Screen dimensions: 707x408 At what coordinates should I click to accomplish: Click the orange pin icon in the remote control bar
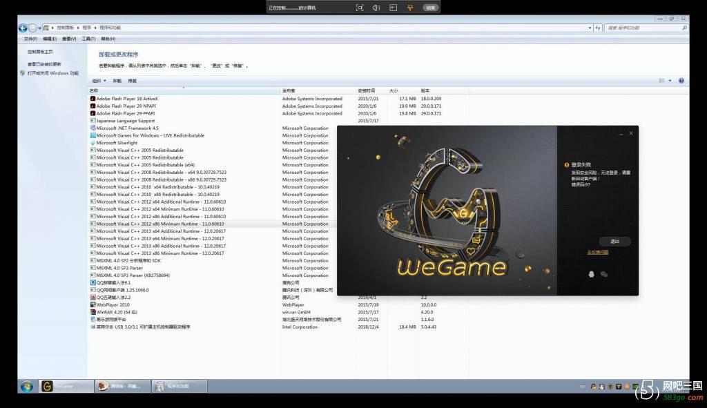[410, 8]
